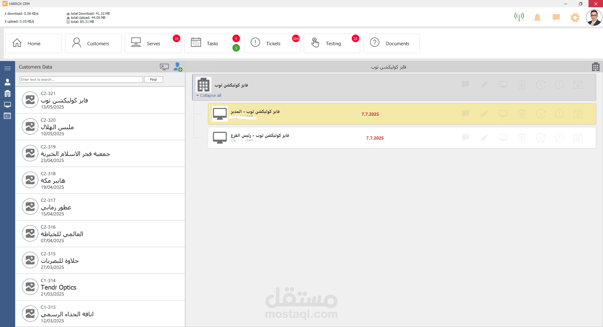Image resolution: width=603 pixels, height=327 pixels.
Task: Click alert icon on company header row
Action: click(x=559, y=84)
